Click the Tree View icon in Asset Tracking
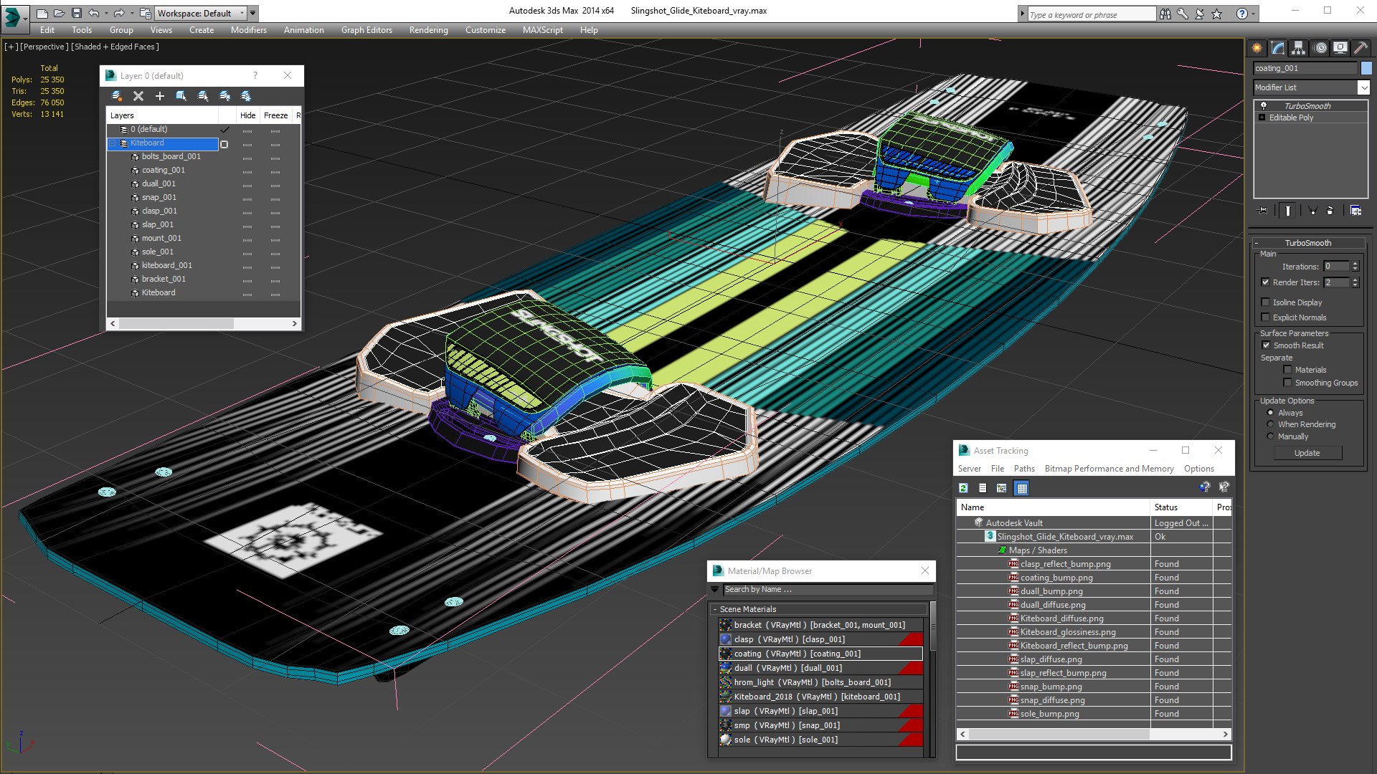 coord(1002,488)
